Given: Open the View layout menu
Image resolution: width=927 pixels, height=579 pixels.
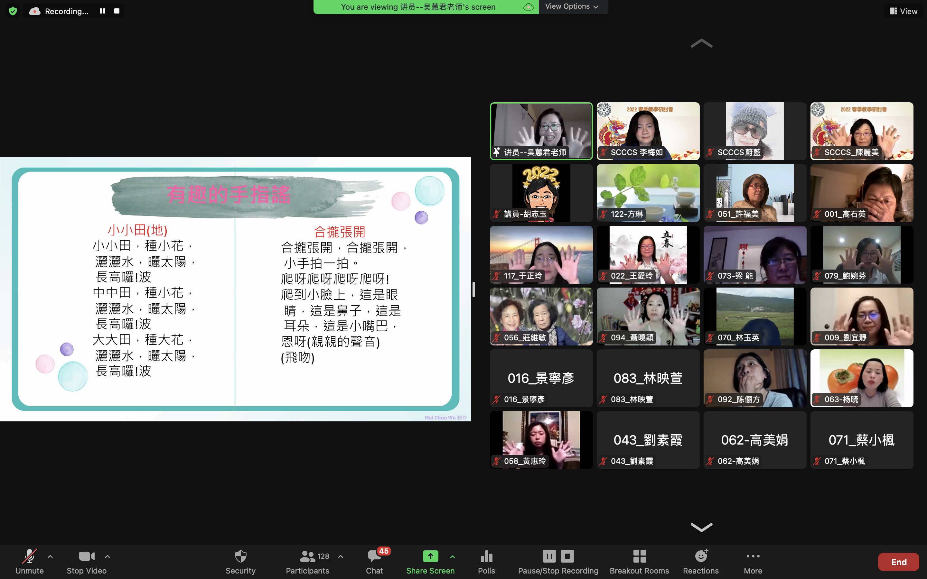Looking at the screenshot, I should [903, 11].
